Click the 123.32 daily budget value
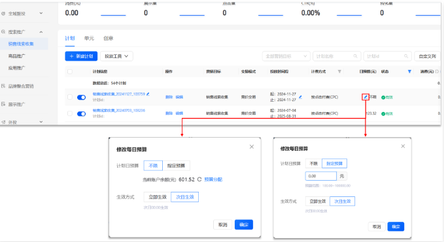Image resolution: width=444 pixels, height=242 pixels. 371,113
